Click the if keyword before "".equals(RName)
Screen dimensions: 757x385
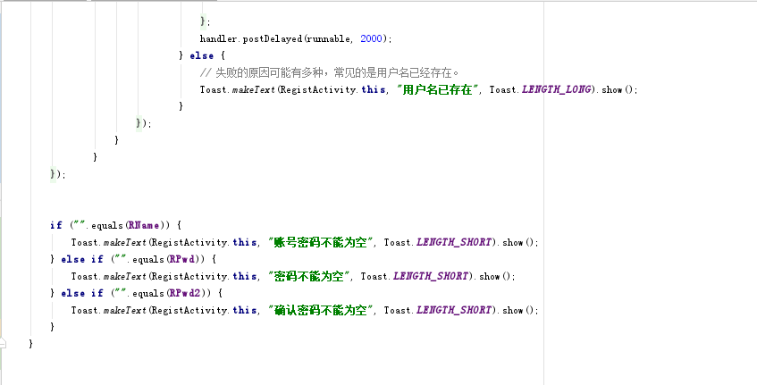click(x=56, y=225)
